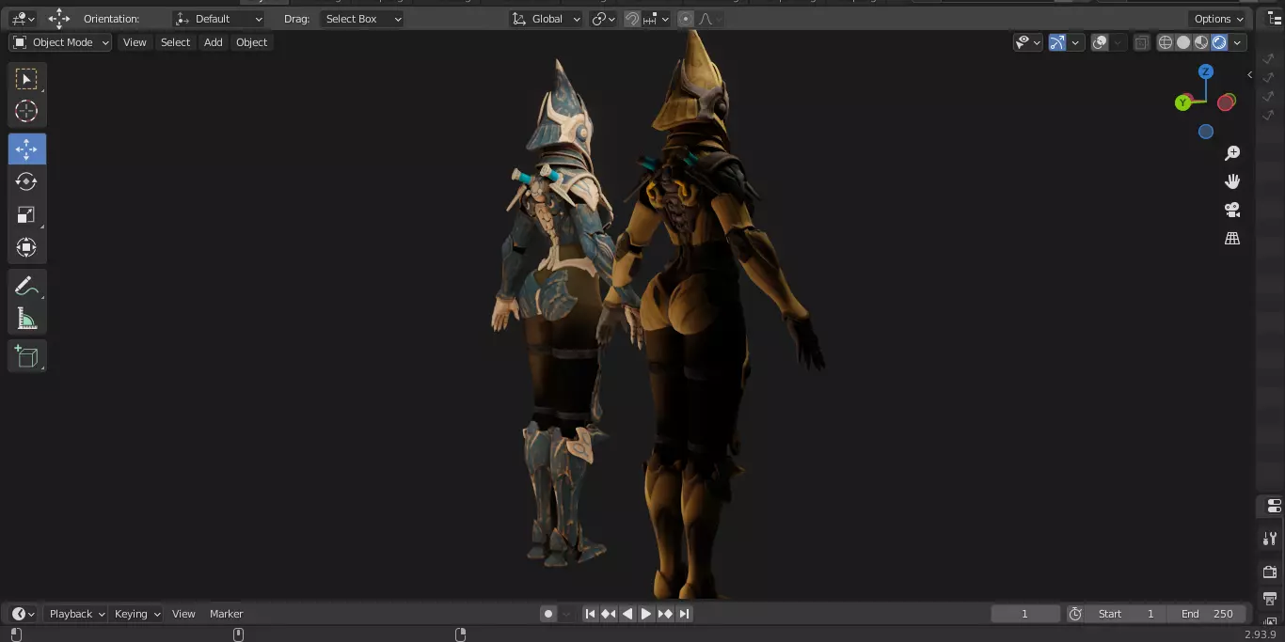Open the pivot point dropdown
1285x642 pixels.
click(603, 19)
